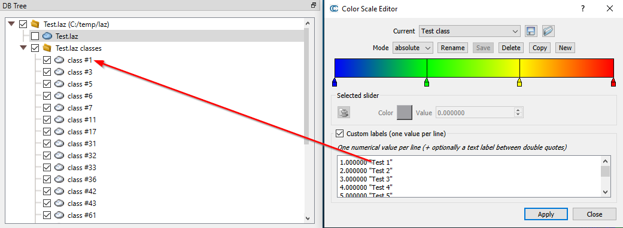Toggle the Test.laz classes checkbox

click(35, 48)
